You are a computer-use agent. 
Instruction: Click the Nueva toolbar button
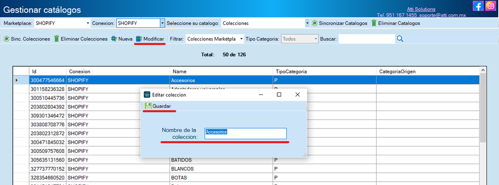[x=122, y=39]
